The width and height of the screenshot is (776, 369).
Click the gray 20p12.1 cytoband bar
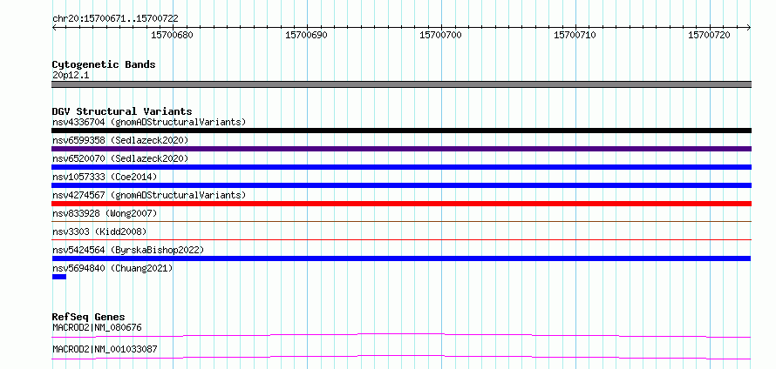click(x=401, y=84)
